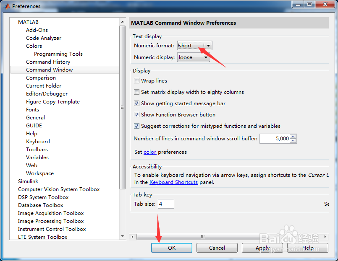Open the Keyboard Shortcuts link
Image resolution: width=338 pixels, height=261 pixels.
[173, 182]
